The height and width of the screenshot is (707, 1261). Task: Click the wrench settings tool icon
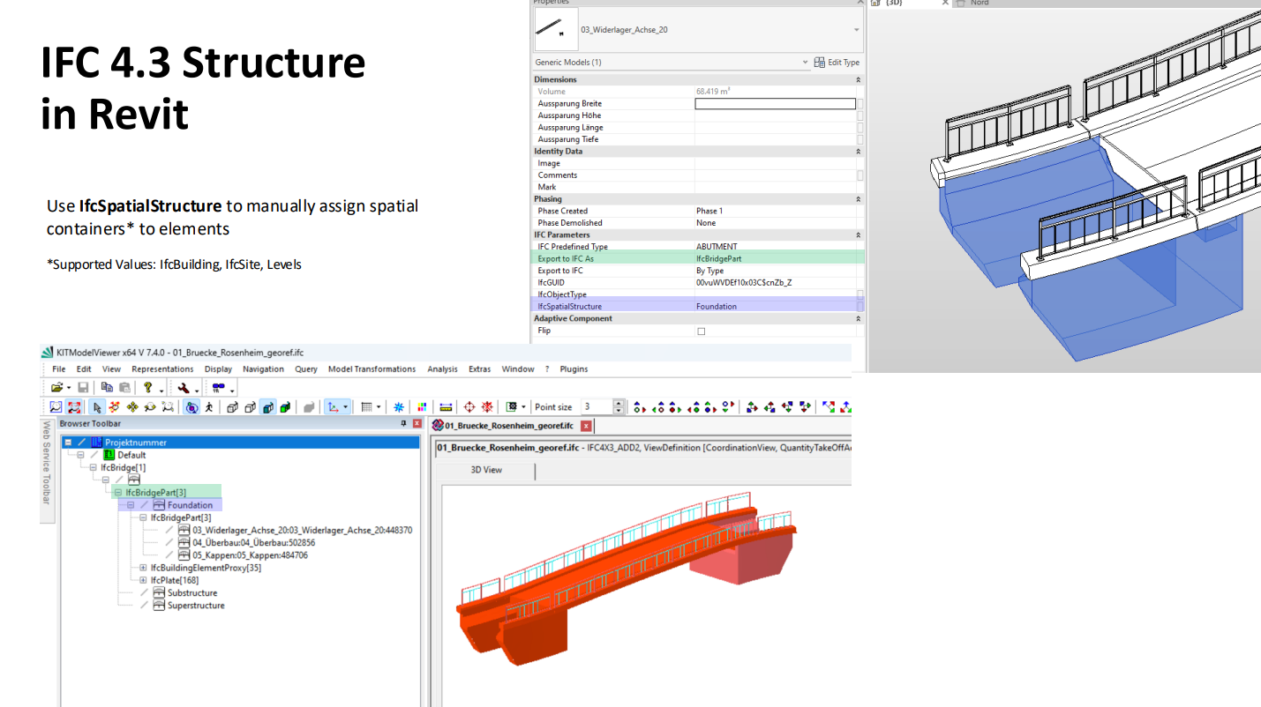(183, 388)
